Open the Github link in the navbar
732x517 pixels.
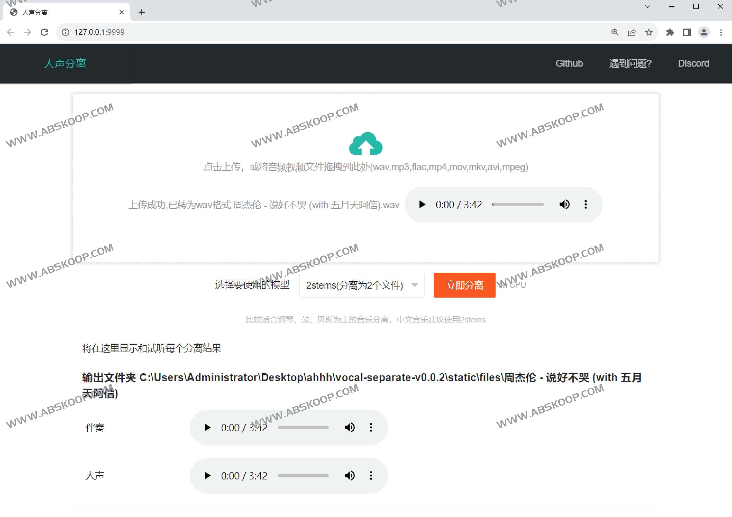tap(569, 63)
